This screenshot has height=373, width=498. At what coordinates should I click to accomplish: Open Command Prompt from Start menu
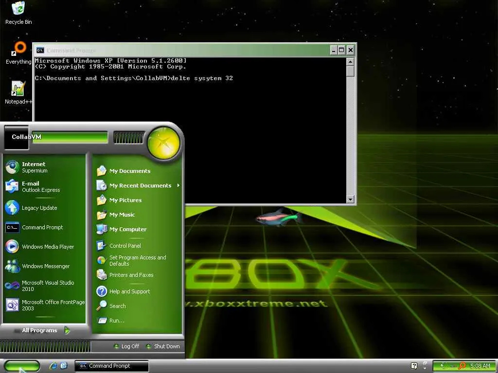tap(44, 227)
